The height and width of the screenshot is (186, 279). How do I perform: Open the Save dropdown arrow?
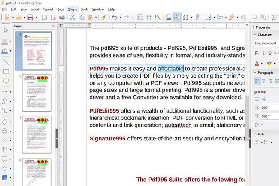click(x=36, y=18)
